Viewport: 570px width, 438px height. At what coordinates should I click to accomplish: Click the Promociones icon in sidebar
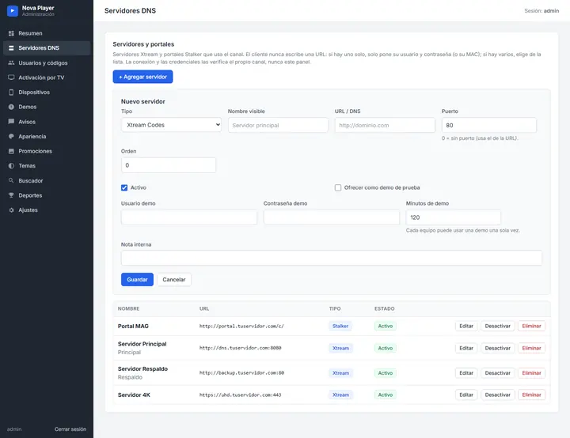tap(11, 151)
